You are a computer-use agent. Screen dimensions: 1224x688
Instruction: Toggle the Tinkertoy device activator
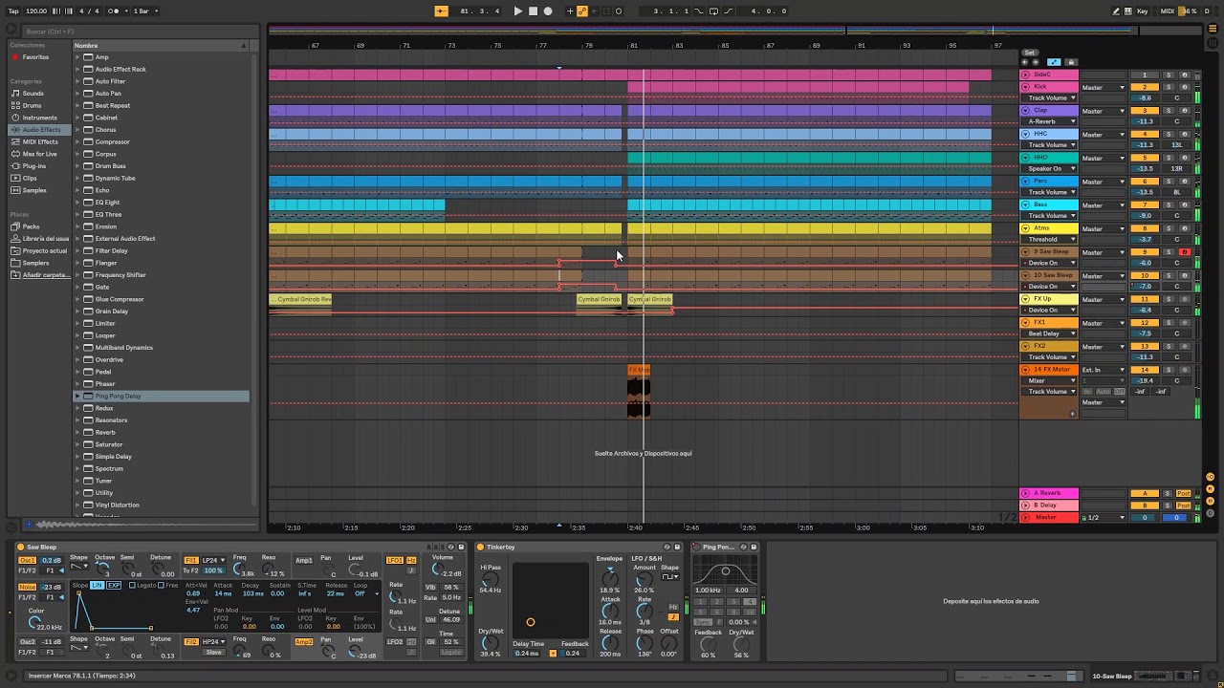pyautogui.click(x=480, y=548)
